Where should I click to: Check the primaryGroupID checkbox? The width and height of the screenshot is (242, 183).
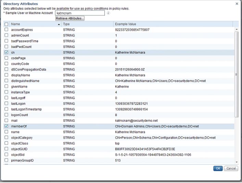[x=6, y=160]
